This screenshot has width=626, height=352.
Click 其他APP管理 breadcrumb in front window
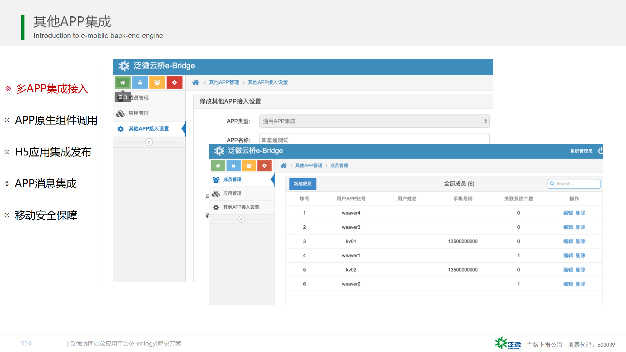tap(308, 166)
